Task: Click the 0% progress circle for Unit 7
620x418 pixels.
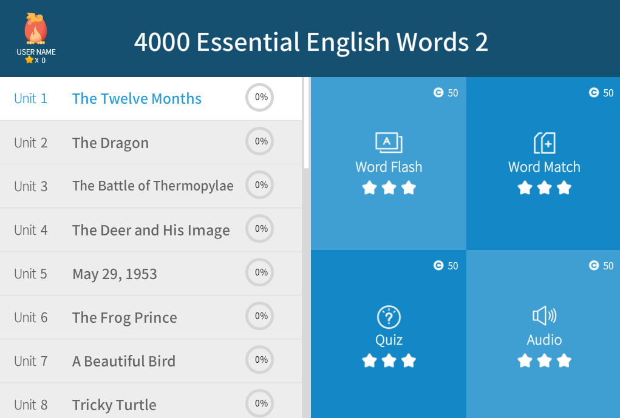Action: [260, 360]
